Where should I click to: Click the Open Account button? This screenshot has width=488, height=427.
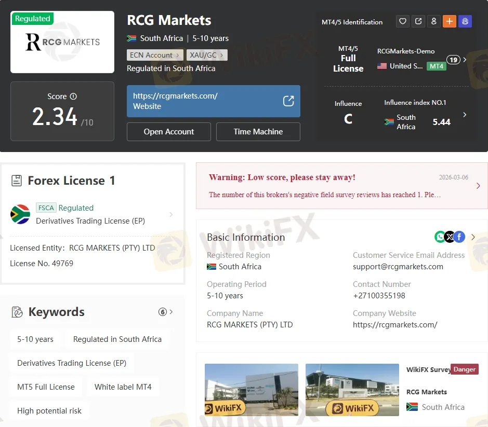(169, 132)
